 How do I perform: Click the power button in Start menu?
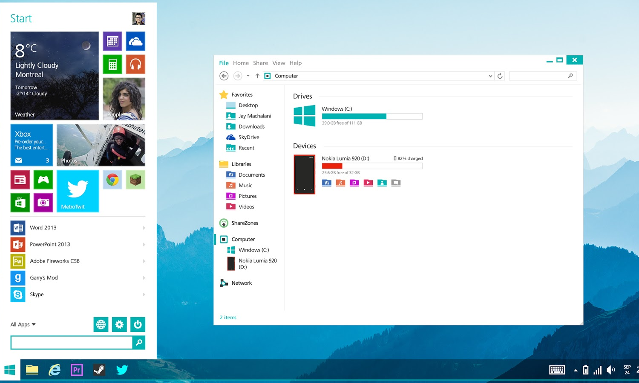(x=138, y=325)
